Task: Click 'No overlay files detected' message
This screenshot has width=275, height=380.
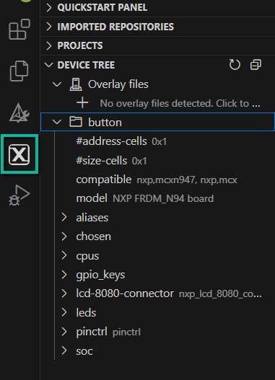Action: (180, 104)
